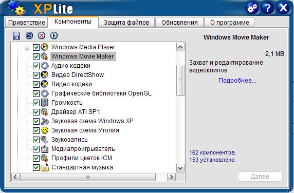The image size is (294, 193).
Task: Click the save (floppy disk) toolbar icon
Action: coord(16,35)
